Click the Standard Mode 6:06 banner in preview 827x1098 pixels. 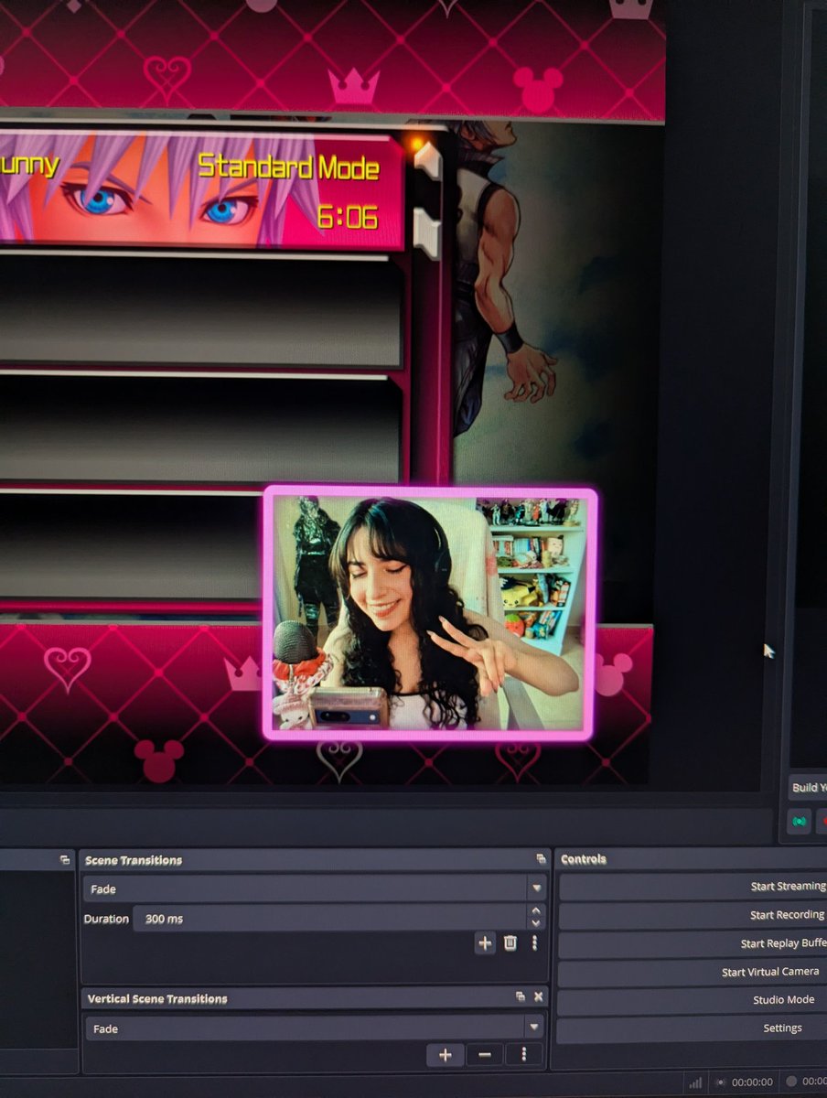coord(201,190)
